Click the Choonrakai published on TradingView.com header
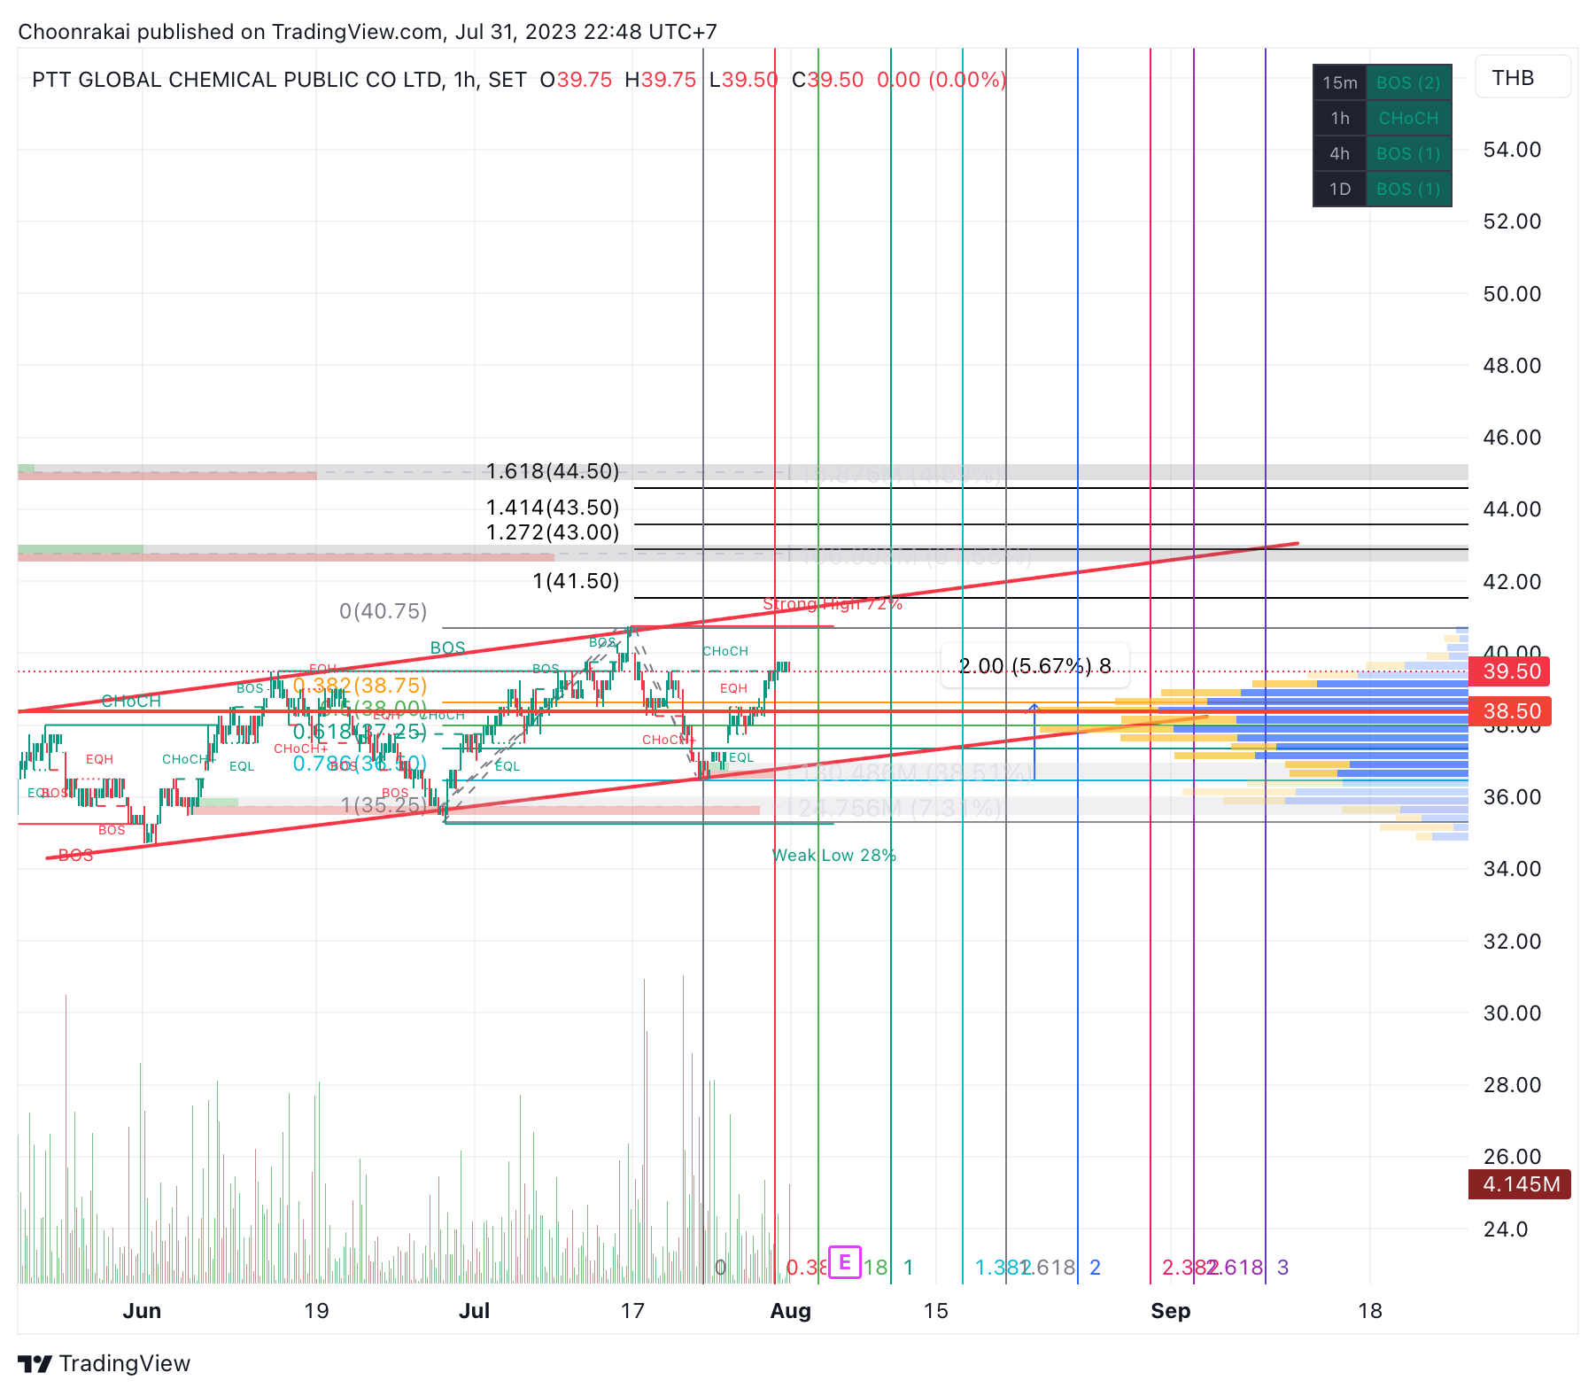 pos(368,32)
